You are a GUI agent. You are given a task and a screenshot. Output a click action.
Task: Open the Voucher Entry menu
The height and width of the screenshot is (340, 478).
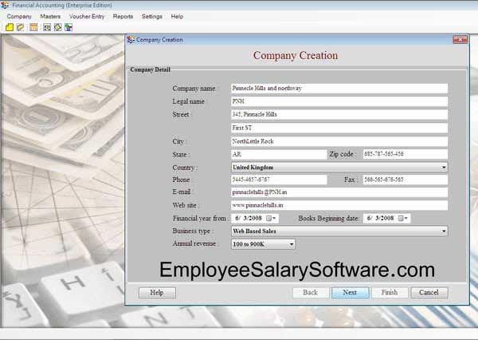87,17
